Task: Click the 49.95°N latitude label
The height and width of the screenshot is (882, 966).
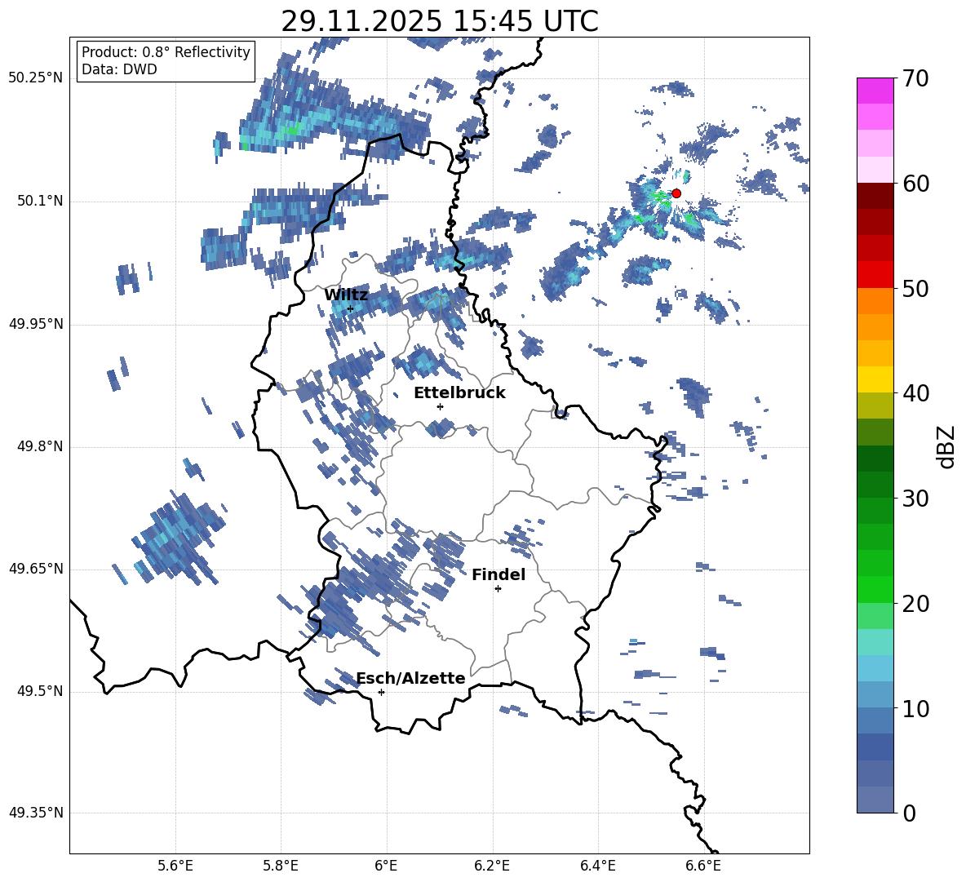Action: pyautogui.click(x=36, y=324)
